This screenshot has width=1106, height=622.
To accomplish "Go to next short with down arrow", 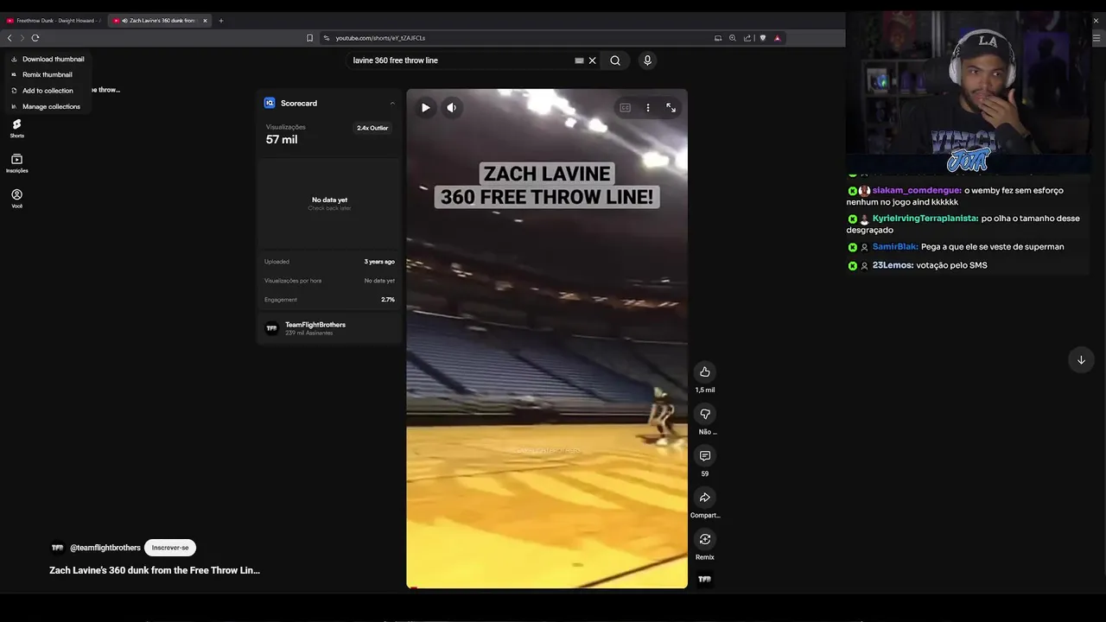I will pos(1081,360).
